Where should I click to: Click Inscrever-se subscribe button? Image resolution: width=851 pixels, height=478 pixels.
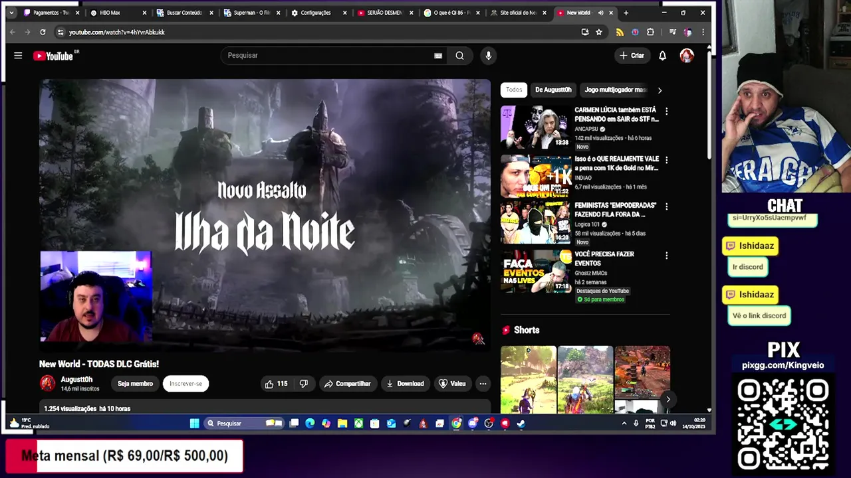point(185,384)
